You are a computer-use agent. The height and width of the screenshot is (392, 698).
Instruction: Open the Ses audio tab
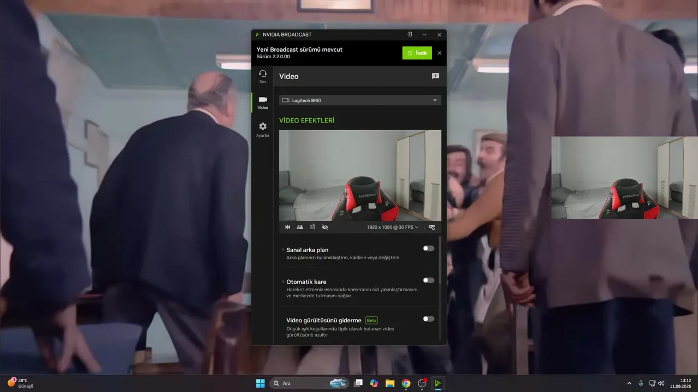tap(262, 76)
